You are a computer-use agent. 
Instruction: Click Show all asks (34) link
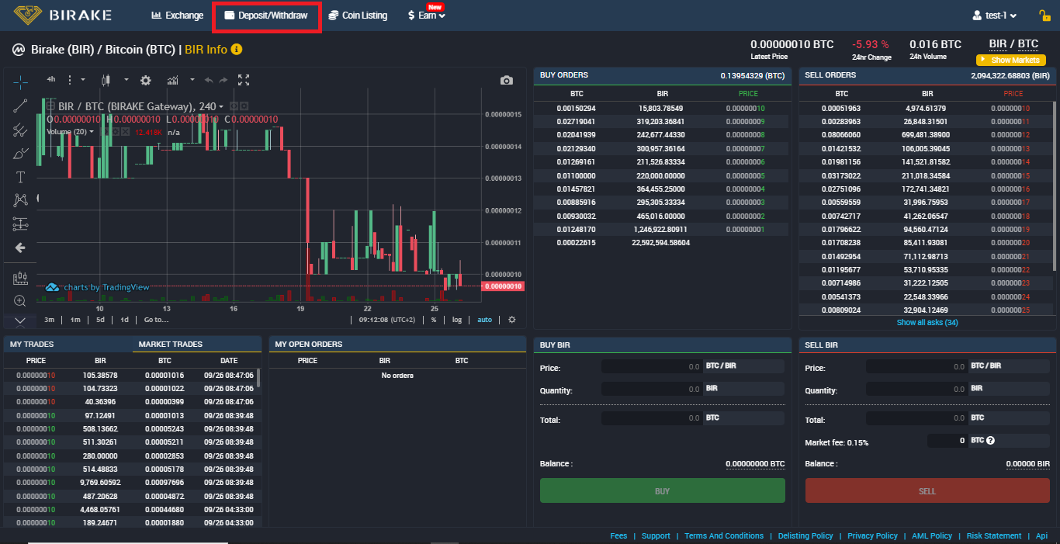point(927,322)
